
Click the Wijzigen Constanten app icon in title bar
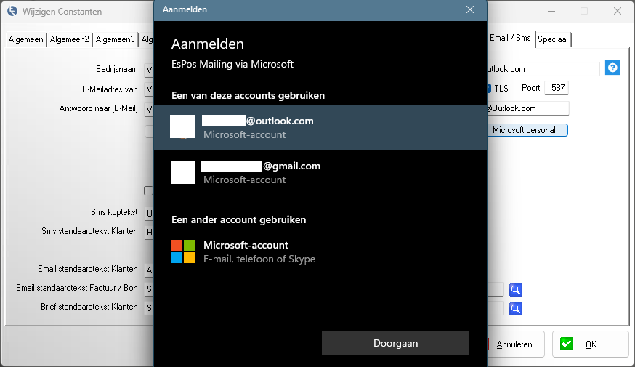pos(12,11)
